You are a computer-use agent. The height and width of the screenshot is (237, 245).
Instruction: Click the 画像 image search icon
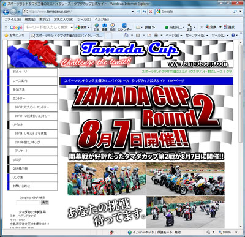(x=104, y=27)
